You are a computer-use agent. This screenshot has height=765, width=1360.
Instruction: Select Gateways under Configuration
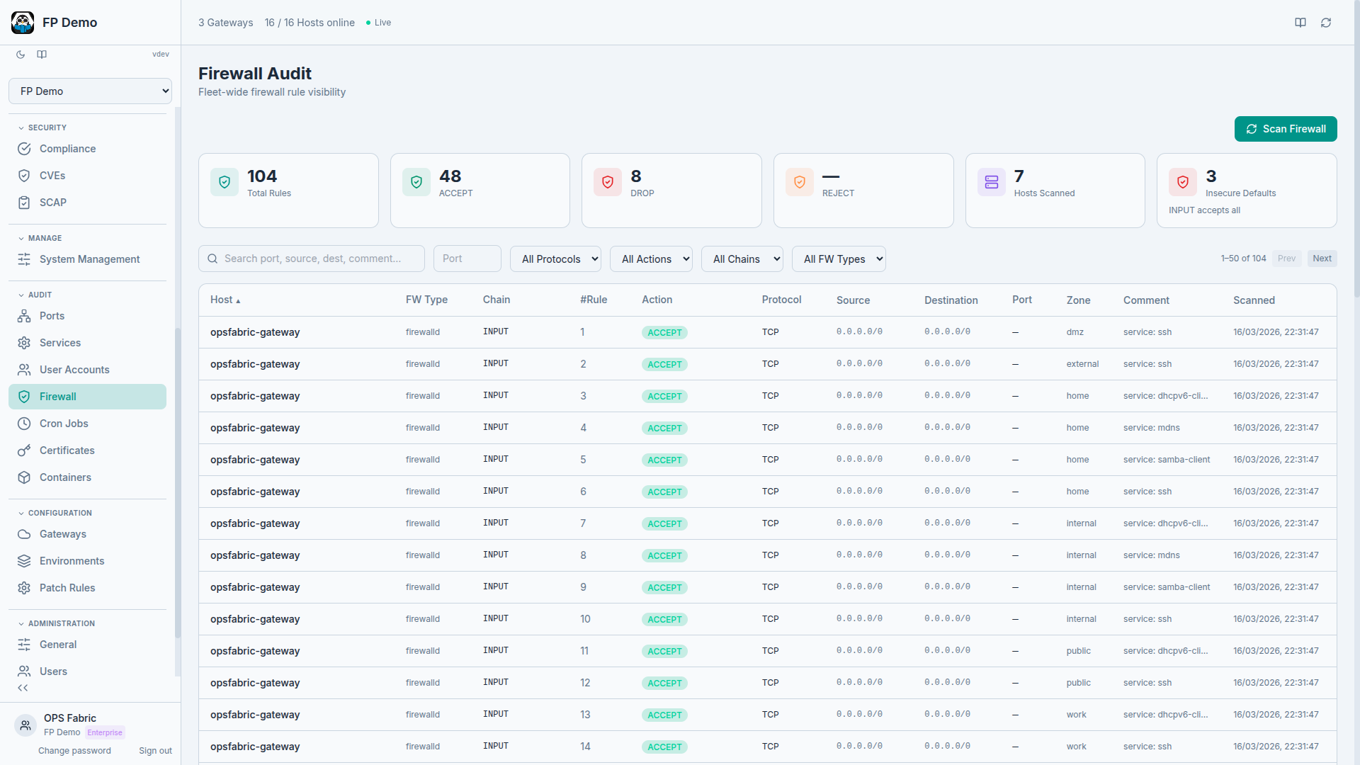[62, 533]
